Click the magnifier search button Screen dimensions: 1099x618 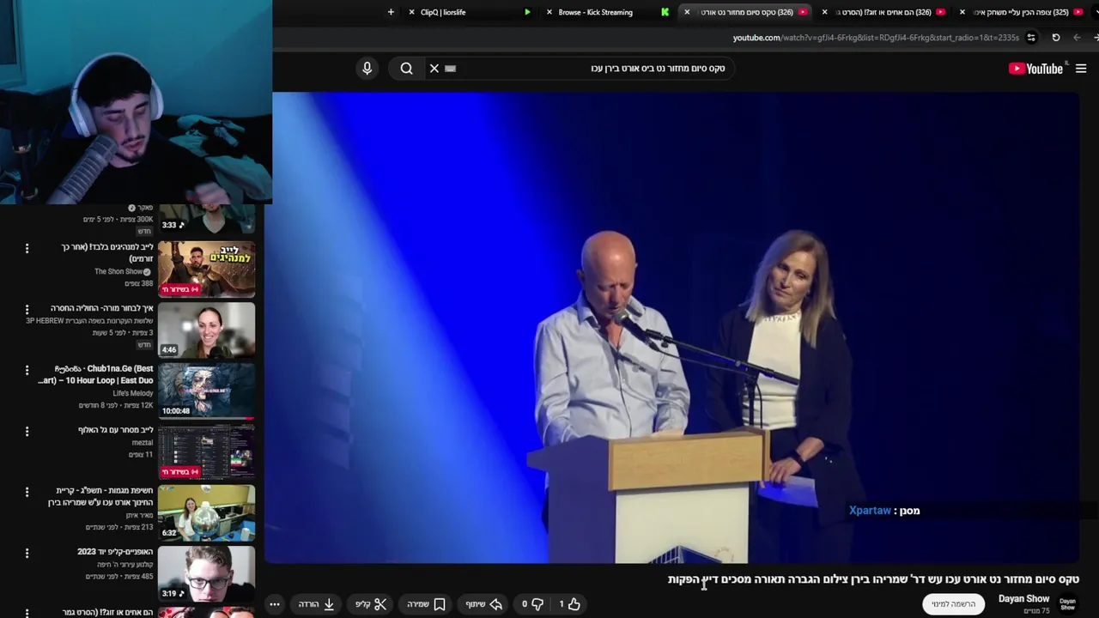(x=407, y=69)
